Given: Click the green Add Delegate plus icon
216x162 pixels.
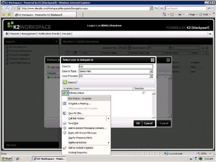Looking at the screenshot, I should tap(48, 67).
